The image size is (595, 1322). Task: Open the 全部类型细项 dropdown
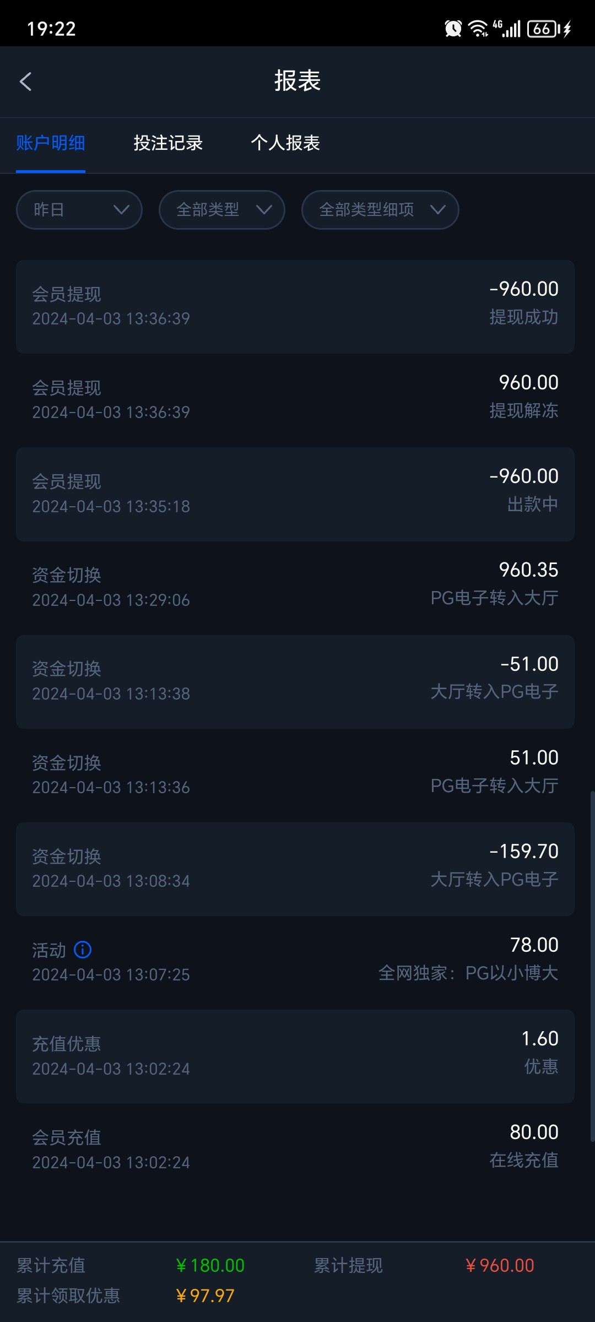[x=380, y=210]
